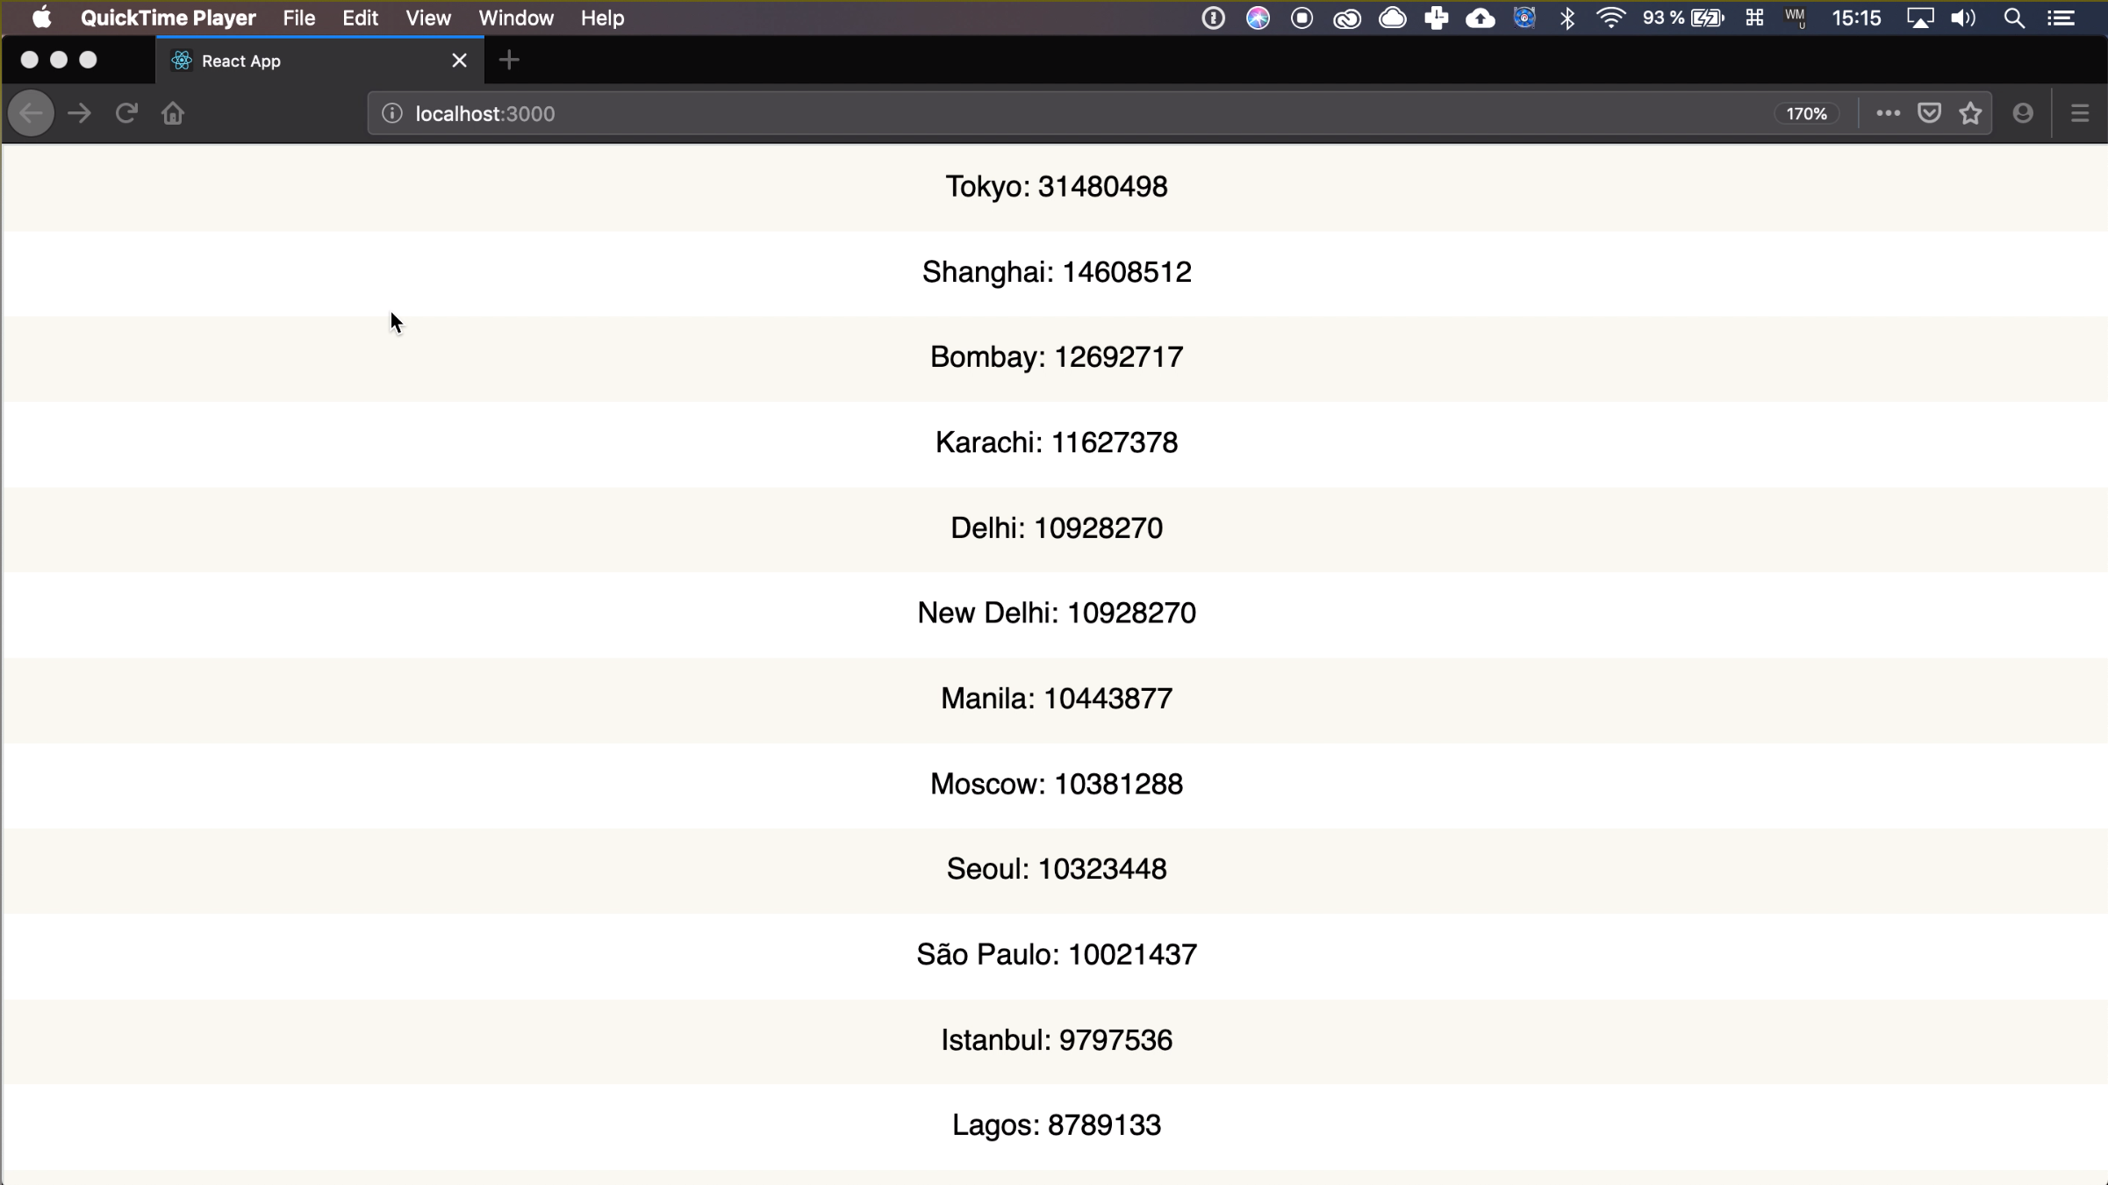Open Spotlight search
The height and width of the screenshot is (1185, 2108).
[x=2014, y=18]
